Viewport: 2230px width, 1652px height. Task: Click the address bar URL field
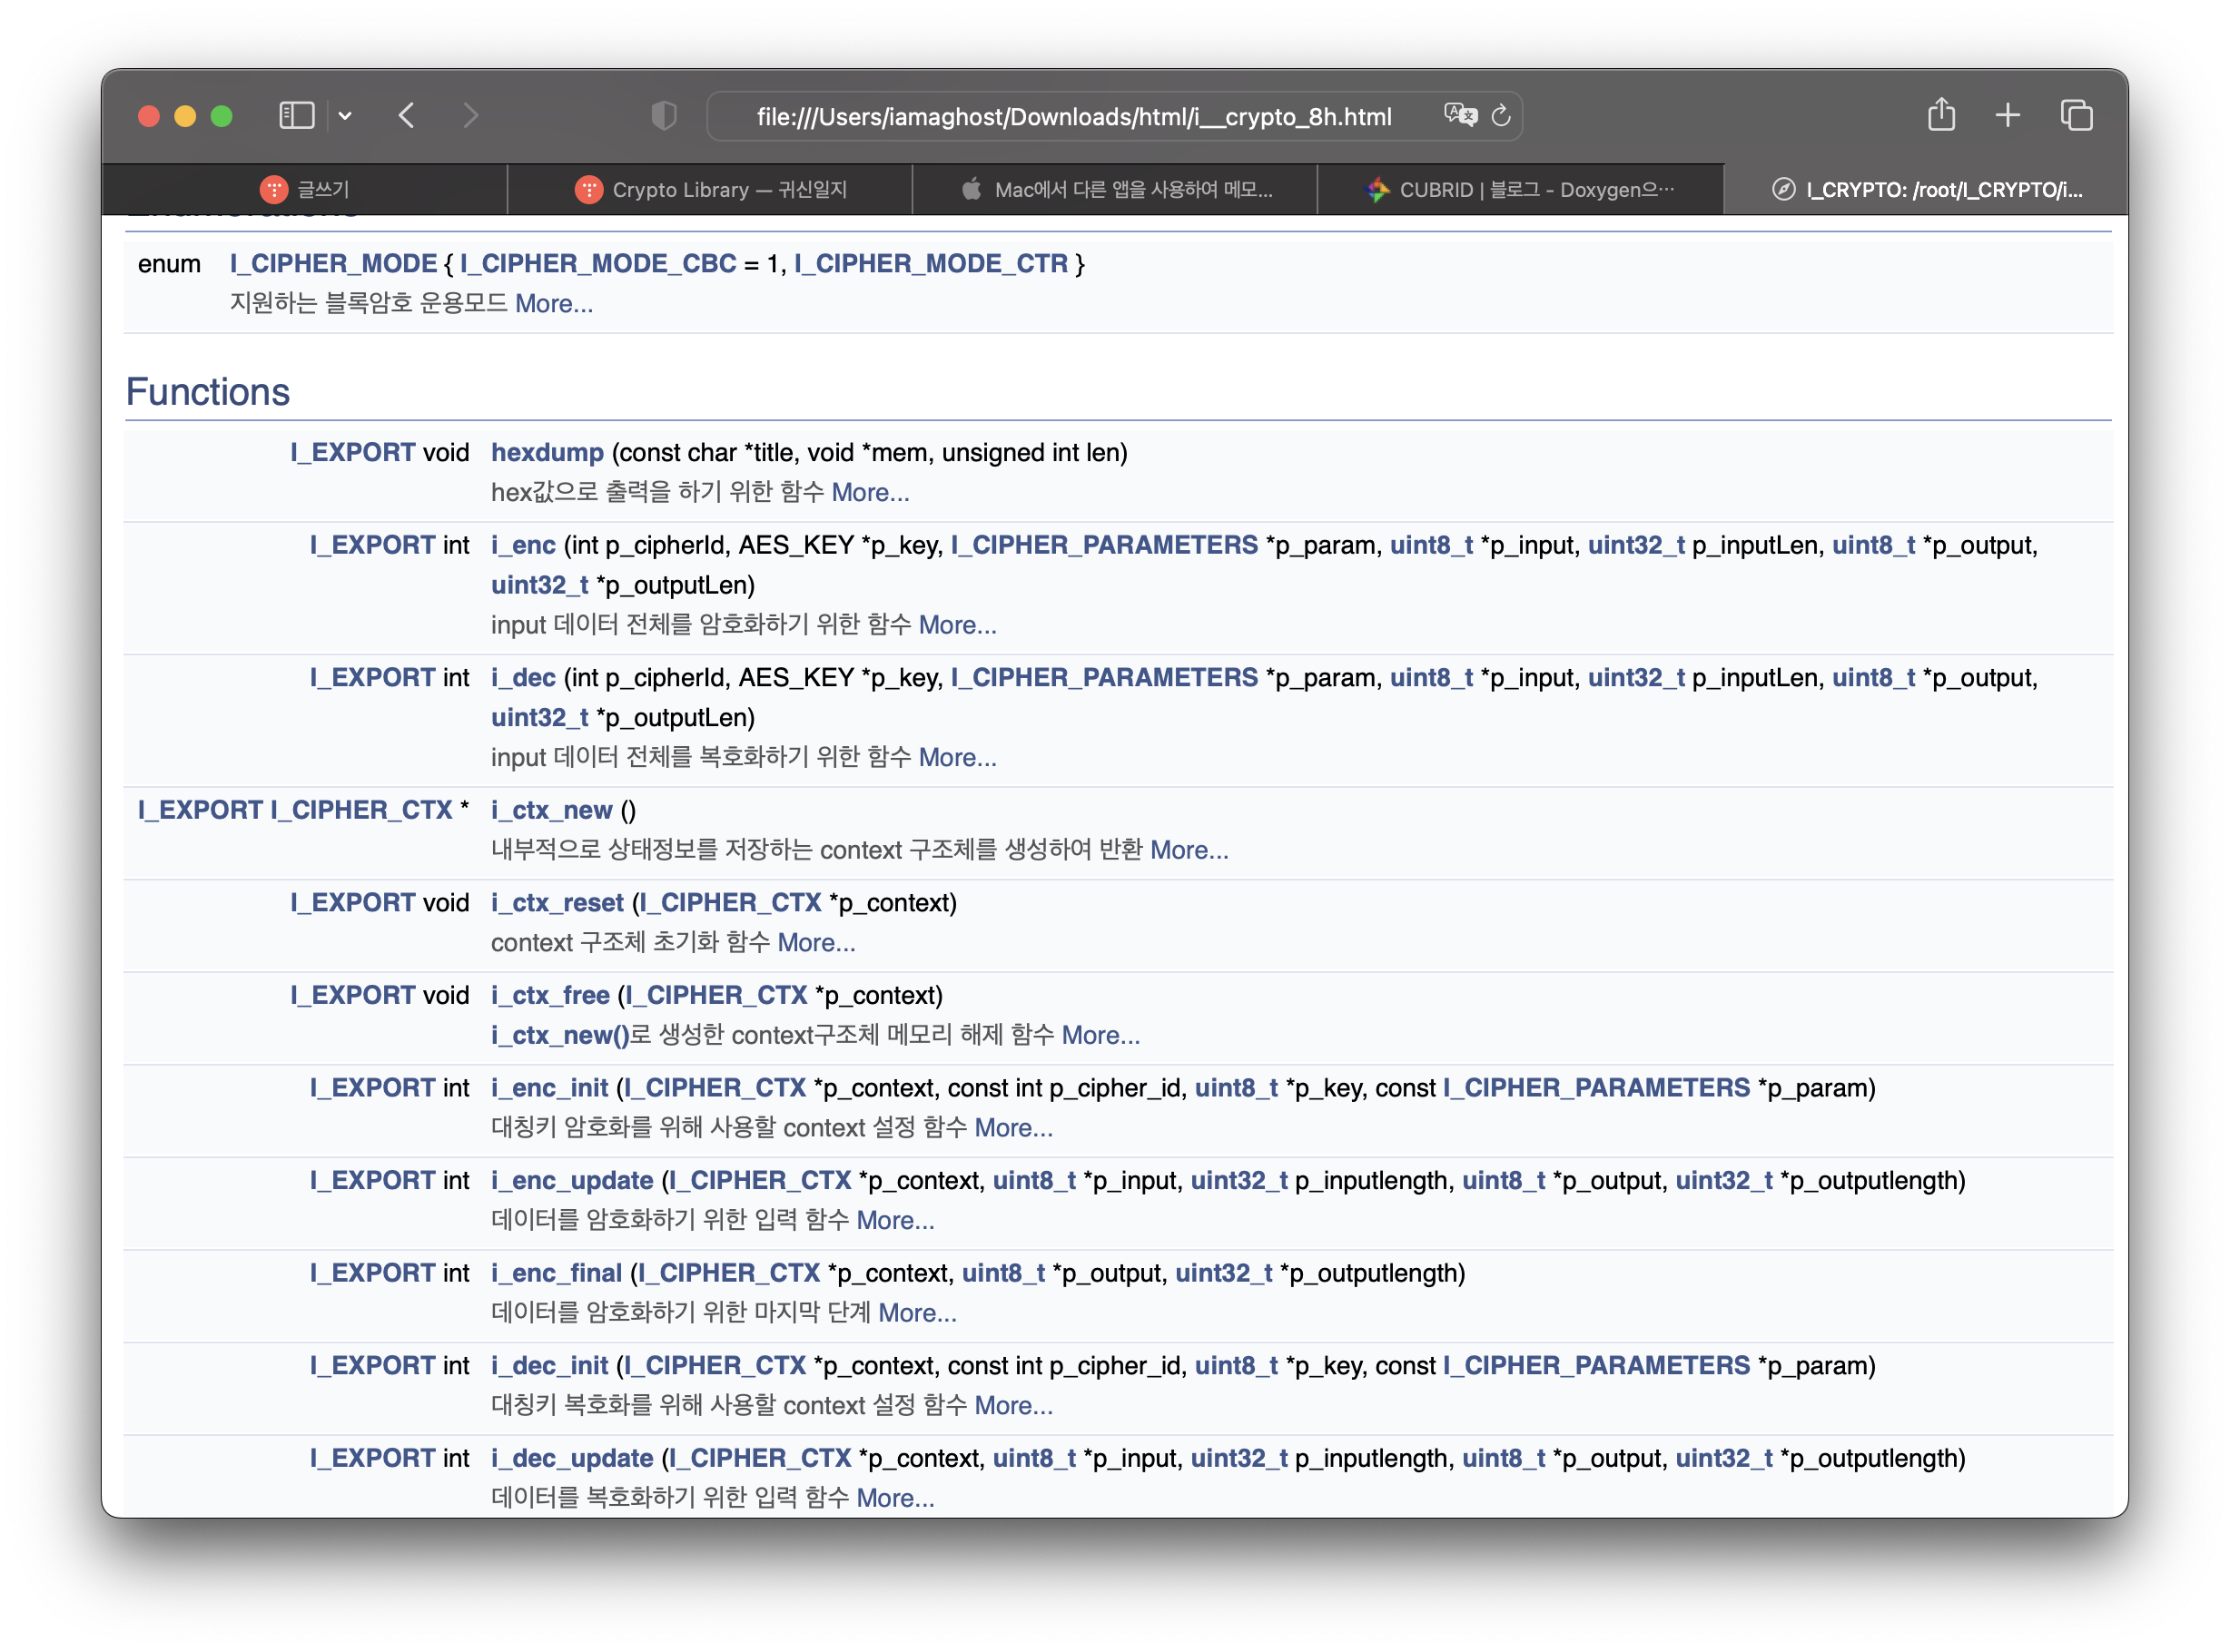pyautogui.click(x=1073, y=117)
